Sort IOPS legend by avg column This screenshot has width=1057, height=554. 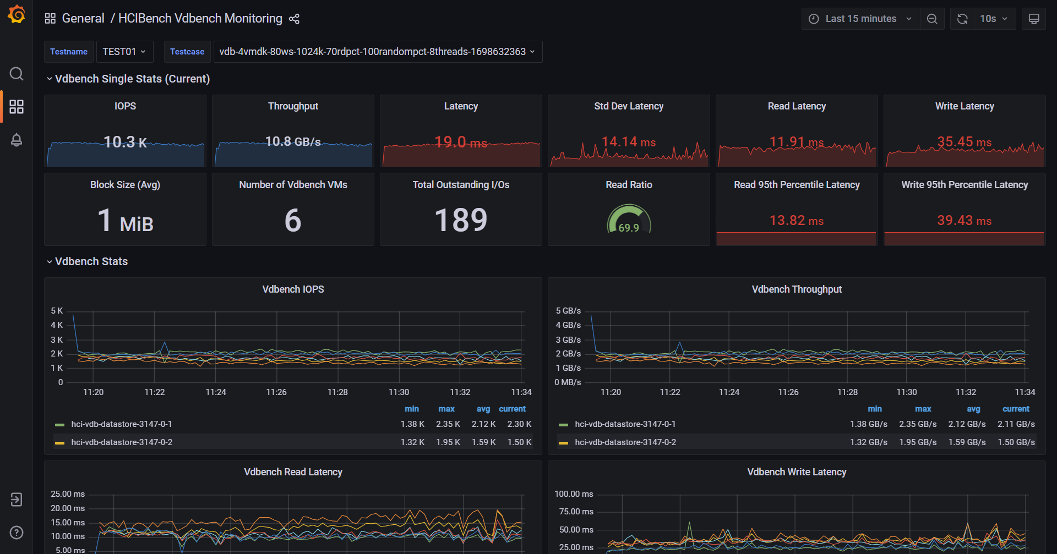click(x=483, y=409)
